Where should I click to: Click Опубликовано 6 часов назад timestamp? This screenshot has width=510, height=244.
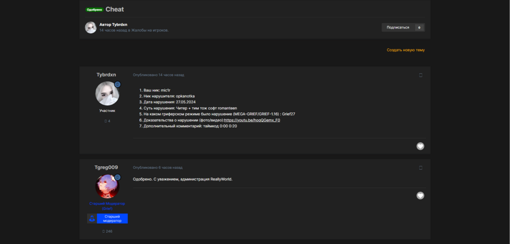coord(158,168)
